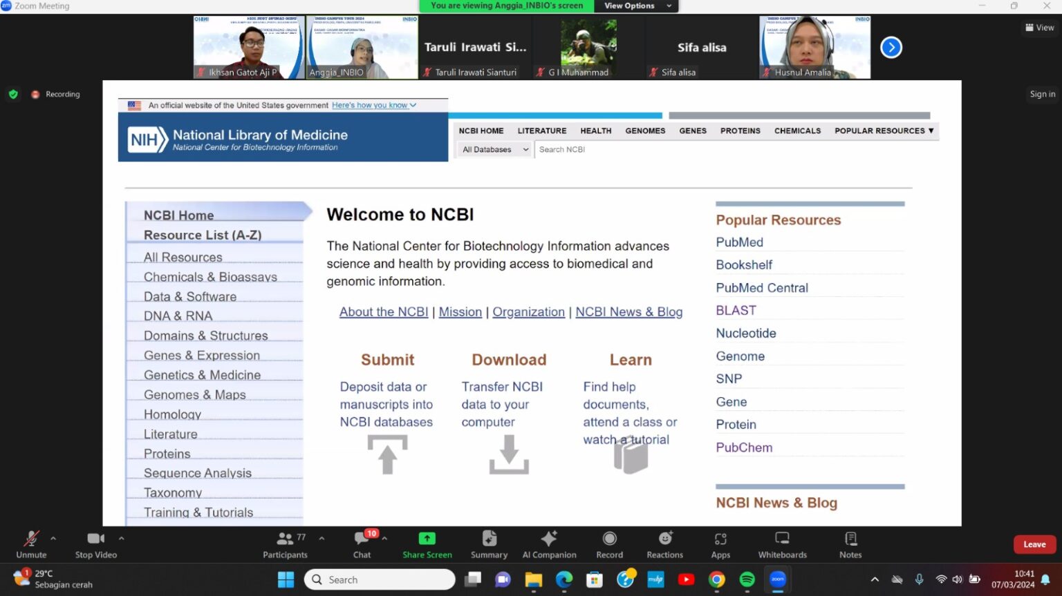Open the View Options dropdown
Image resolution: width=1062 pixels, height=596 pixels.
click(x=637, y=6)
